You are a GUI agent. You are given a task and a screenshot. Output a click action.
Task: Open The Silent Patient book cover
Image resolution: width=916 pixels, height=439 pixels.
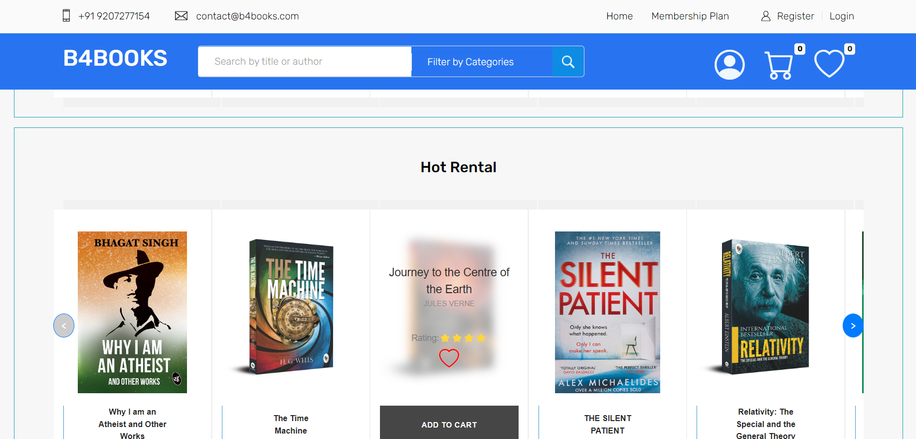(607, 312)
